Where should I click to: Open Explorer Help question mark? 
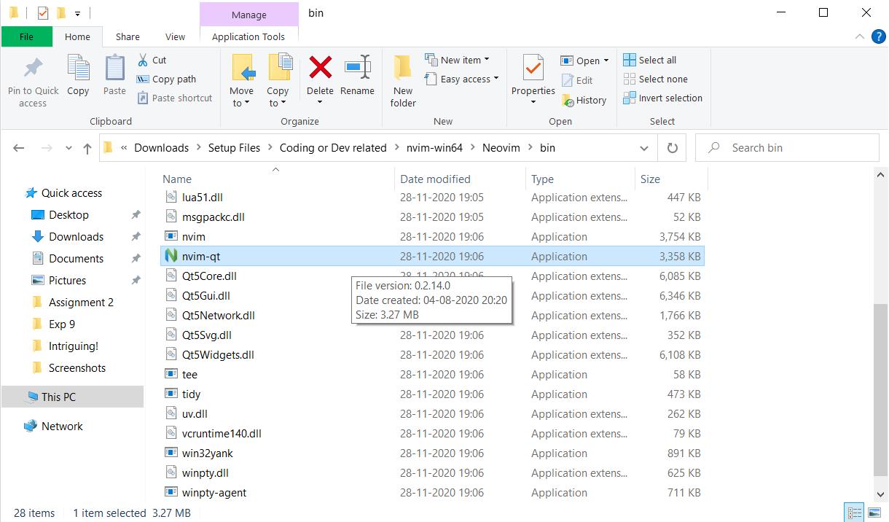tap(878, 36)
